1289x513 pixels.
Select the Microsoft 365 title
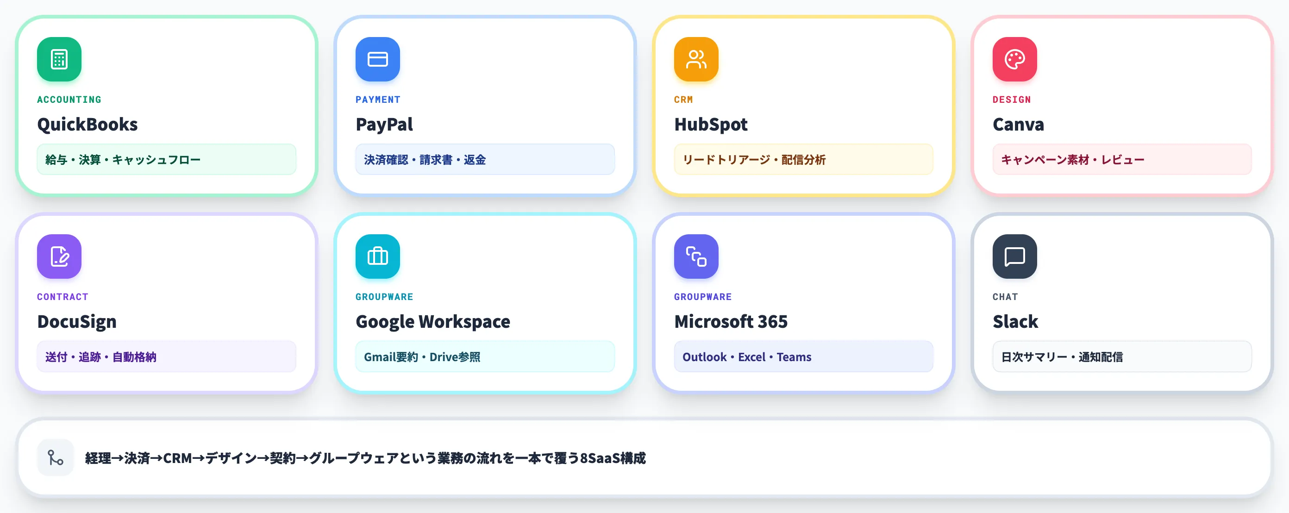click(x=731, y=321)
